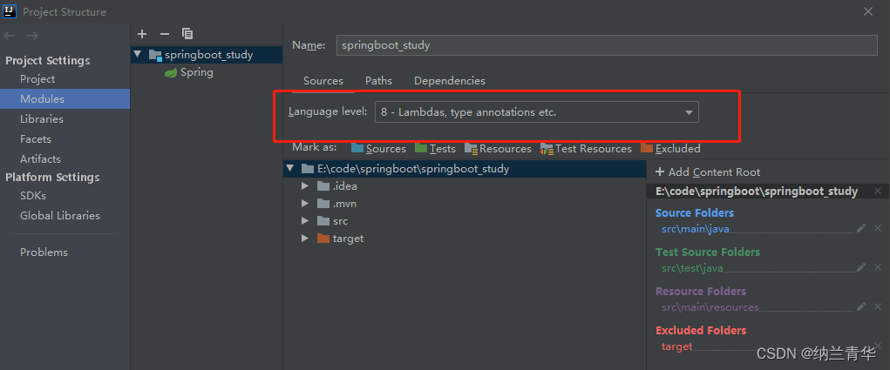Select the Spring facet leaf icon

tap(170, 72)
